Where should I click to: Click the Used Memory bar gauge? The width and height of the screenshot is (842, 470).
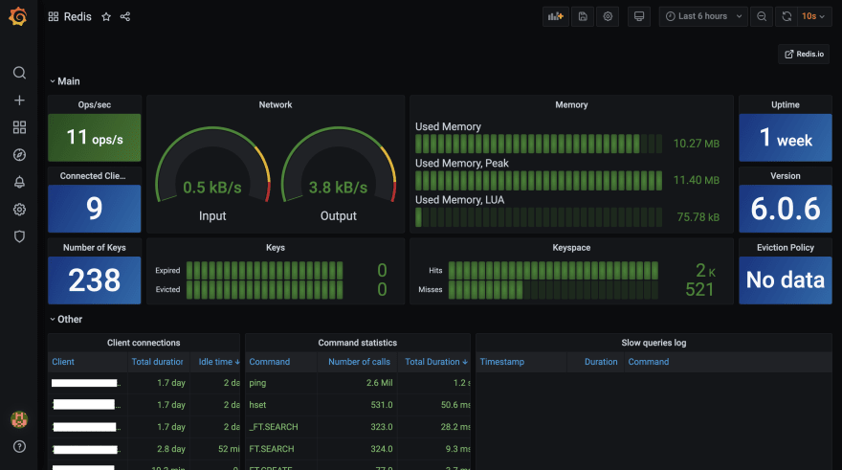[x=538, y=144]
